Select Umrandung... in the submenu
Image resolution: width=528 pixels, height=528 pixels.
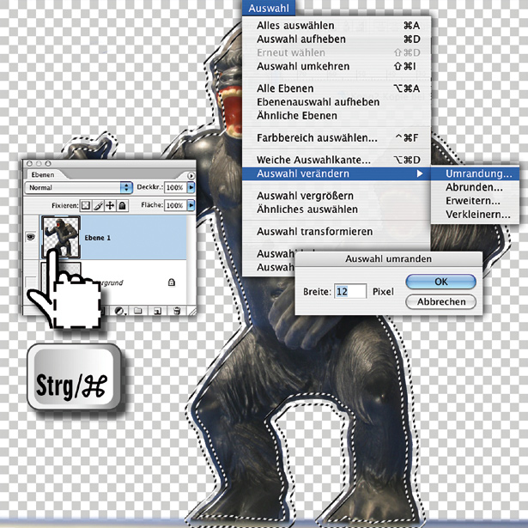475,173
